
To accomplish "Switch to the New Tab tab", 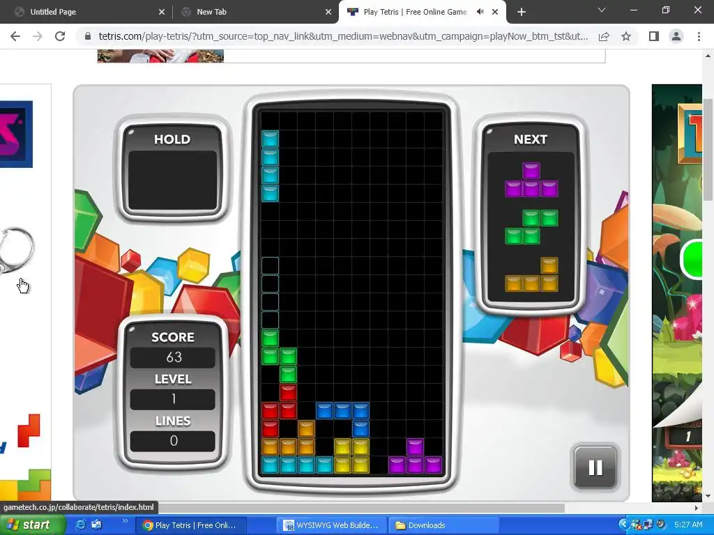I will [x=255, y=12].
